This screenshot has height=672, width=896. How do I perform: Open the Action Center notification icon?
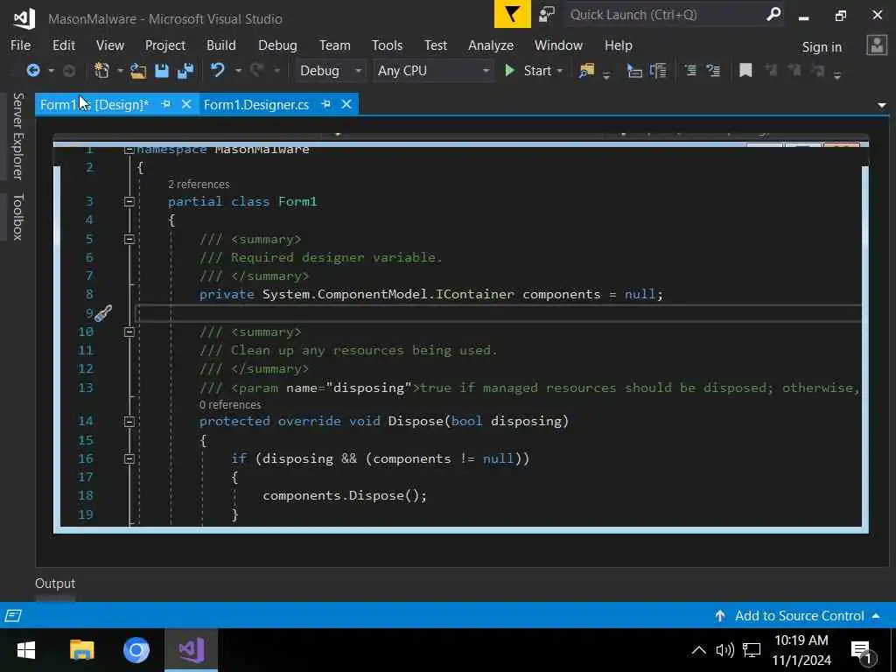coord(862,651)
